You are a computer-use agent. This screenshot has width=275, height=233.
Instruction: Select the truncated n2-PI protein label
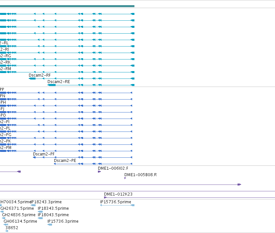5,122
